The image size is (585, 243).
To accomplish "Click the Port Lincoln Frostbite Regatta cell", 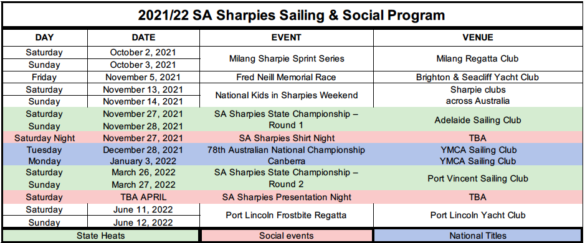I will tap(286, 215).
